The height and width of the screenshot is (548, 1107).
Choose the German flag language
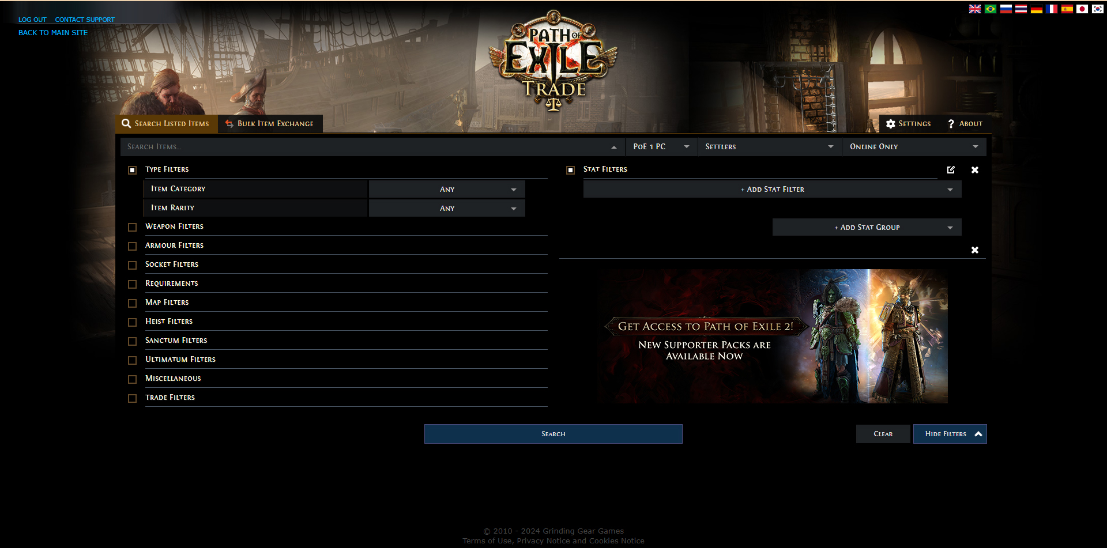tap(1036, 9)
